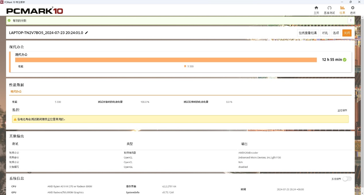
Task: Click the PCMark 10 logo
Action: pos(35,11)
